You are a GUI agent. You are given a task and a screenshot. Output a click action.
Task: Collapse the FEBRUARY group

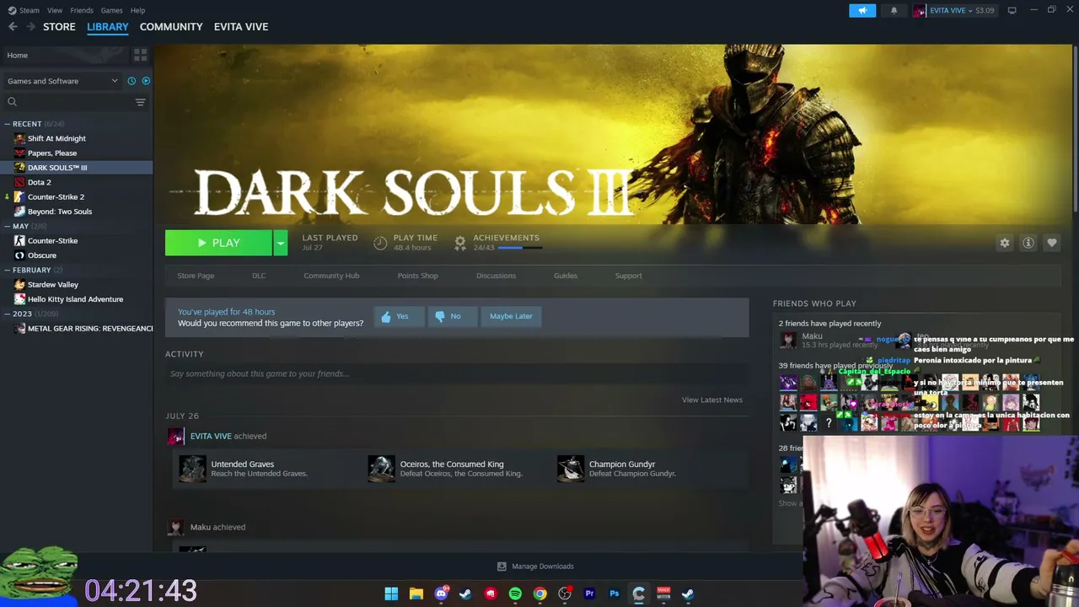click(x=7, y=270)
